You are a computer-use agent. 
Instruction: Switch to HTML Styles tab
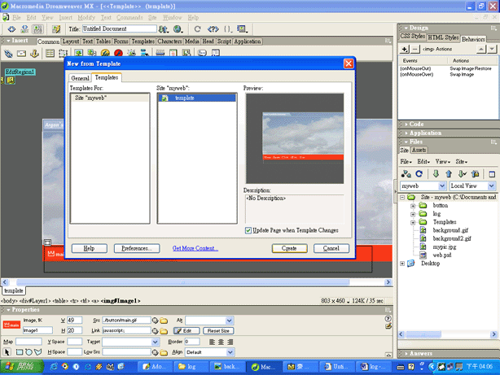tap(443, 37)
